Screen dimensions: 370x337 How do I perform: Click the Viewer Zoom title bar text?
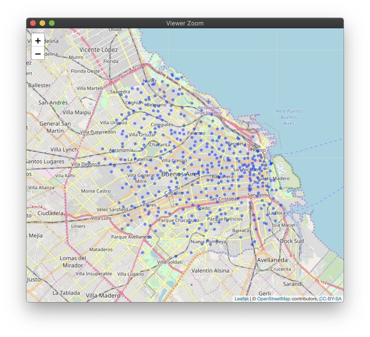[185, 23]
